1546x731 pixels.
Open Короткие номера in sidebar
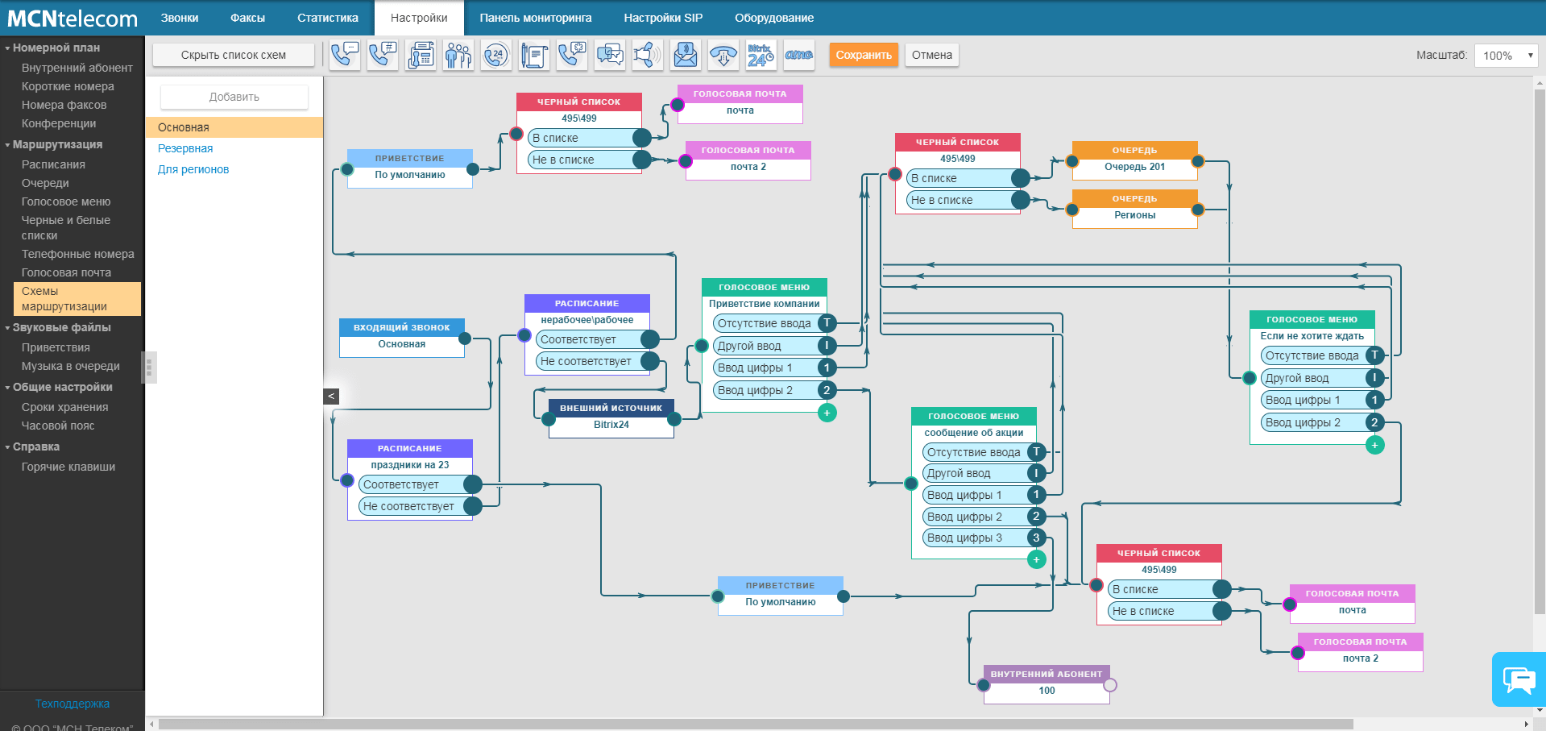pos(68,86)
